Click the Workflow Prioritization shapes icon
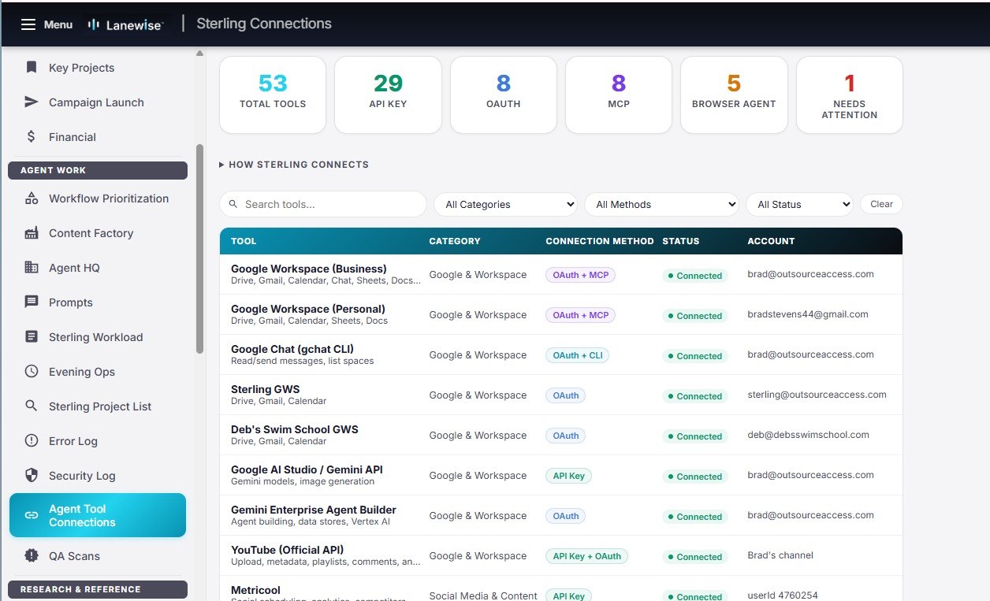Viewport: 990px width, 601px height. [x=32, y=198]
